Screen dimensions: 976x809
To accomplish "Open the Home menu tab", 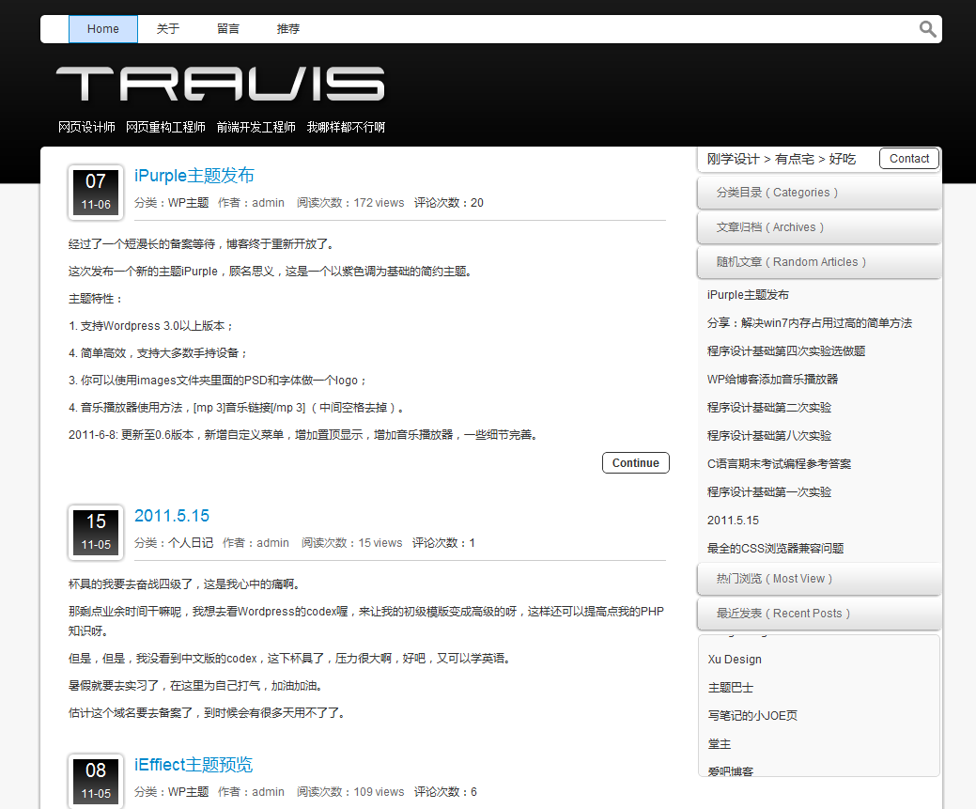I will pos(103,29).
